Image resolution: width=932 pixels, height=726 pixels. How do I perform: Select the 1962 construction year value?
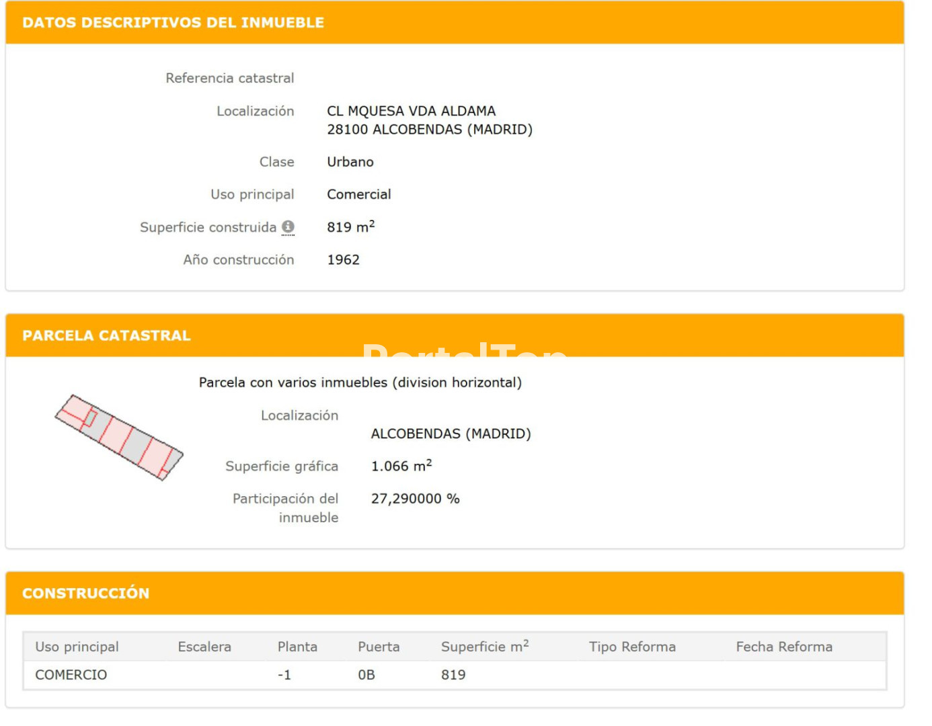(343, 259)
